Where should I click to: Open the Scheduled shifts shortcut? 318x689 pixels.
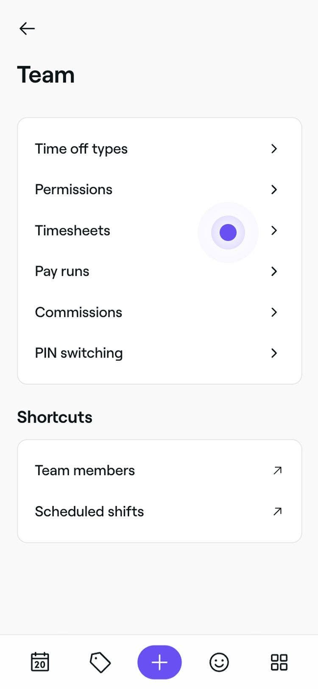(89, 511)
